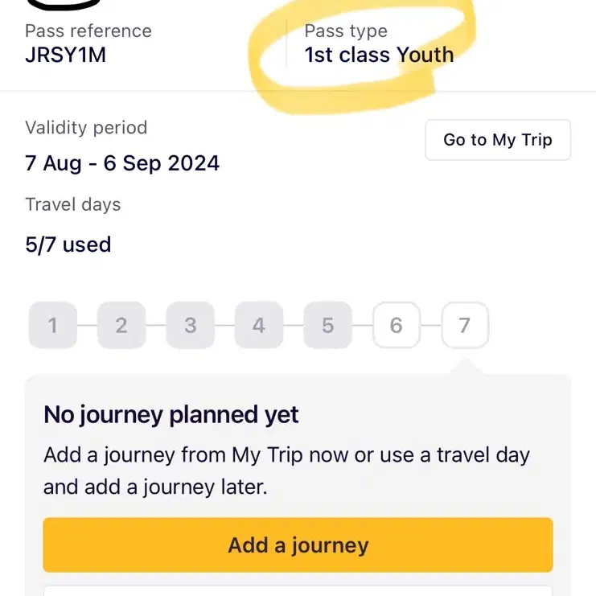Image resolution: width=596 pixels, height=596 pixels.
Task: Tap the yellow Add a journey button
Action: tap(298, 545)
